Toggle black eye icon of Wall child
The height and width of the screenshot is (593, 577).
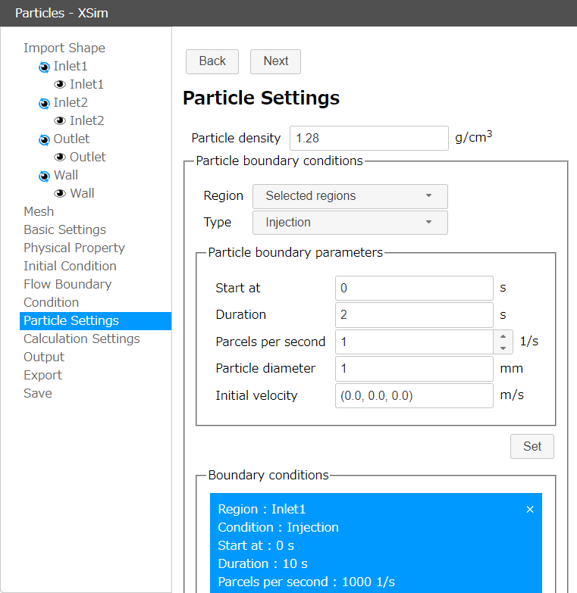point(60,193)
